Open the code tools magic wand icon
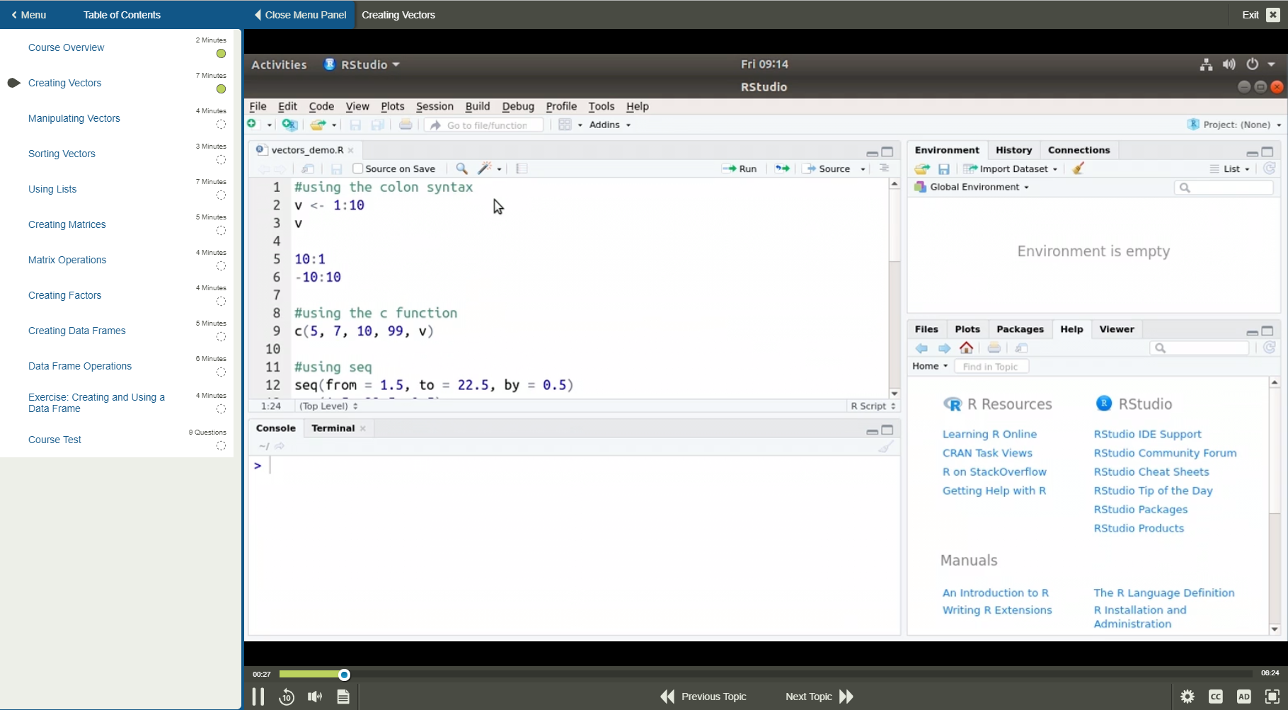The image size is (1288, 710). (485, 168)
